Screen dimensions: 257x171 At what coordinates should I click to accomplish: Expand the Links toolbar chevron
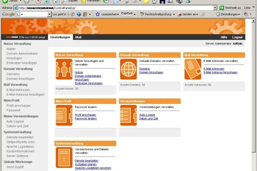click(254, 7)
